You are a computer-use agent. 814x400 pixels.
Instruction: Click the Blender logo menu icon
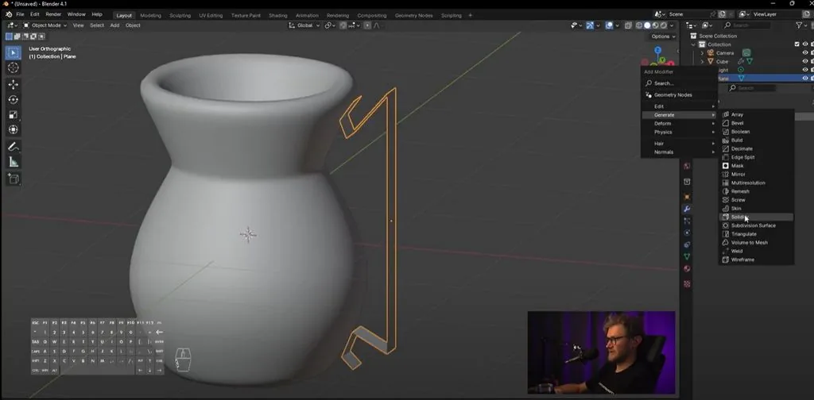8,14
